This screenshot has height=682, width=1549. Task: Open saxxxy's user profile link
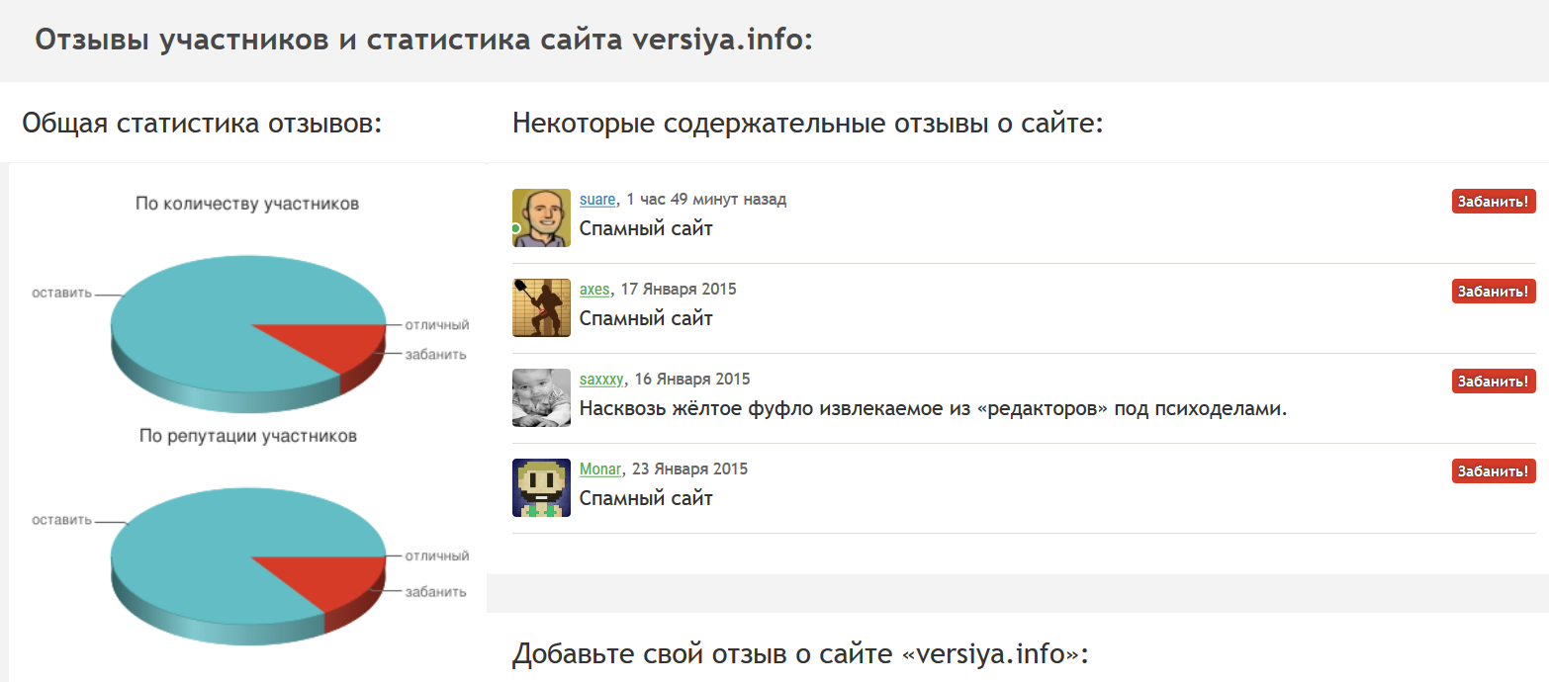601,380
